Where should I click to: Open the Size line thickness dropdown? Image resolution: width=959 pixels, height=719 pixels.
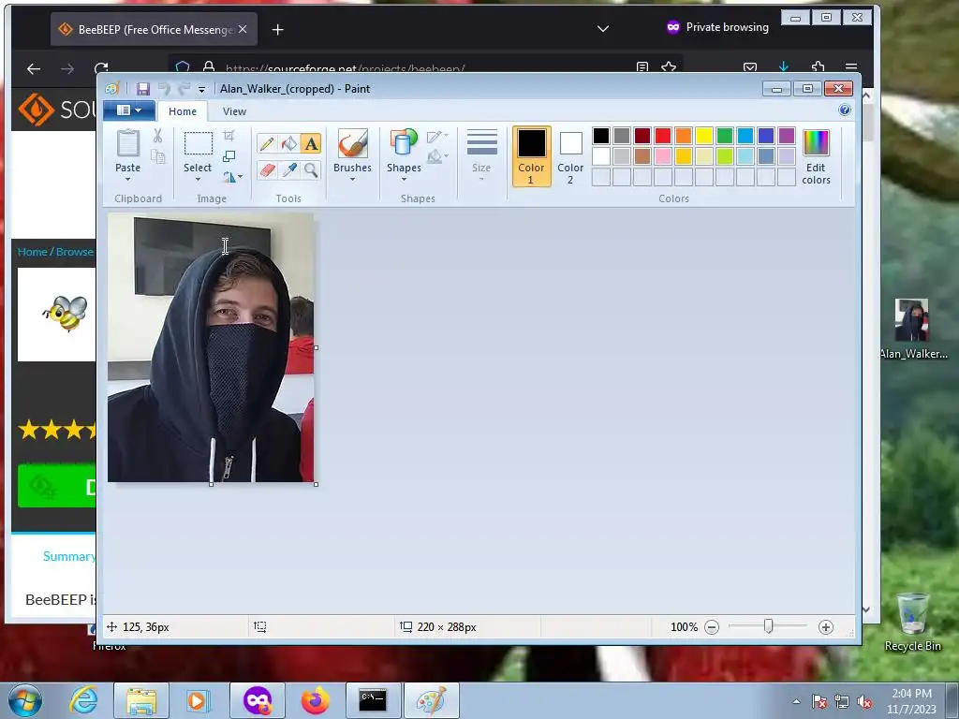click(x=481, y=155)
